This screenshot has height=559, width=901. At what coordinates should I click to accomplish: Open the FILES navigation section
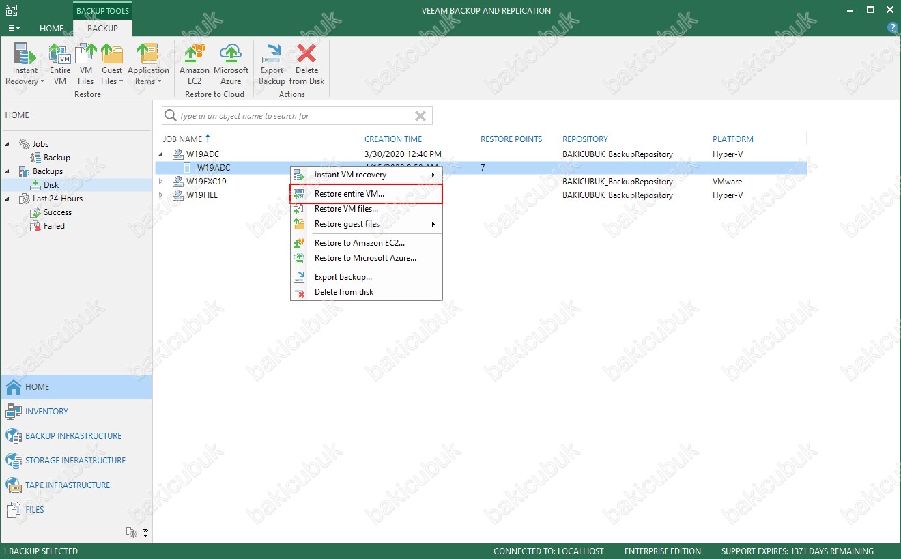coord(76,510)
